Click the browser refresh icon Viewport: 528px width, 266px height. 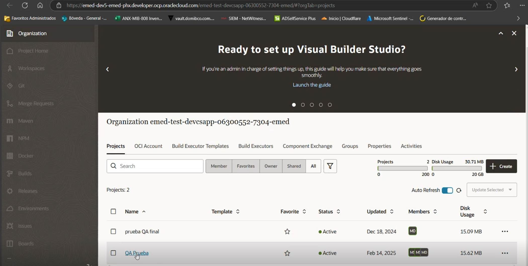point(25,5)
